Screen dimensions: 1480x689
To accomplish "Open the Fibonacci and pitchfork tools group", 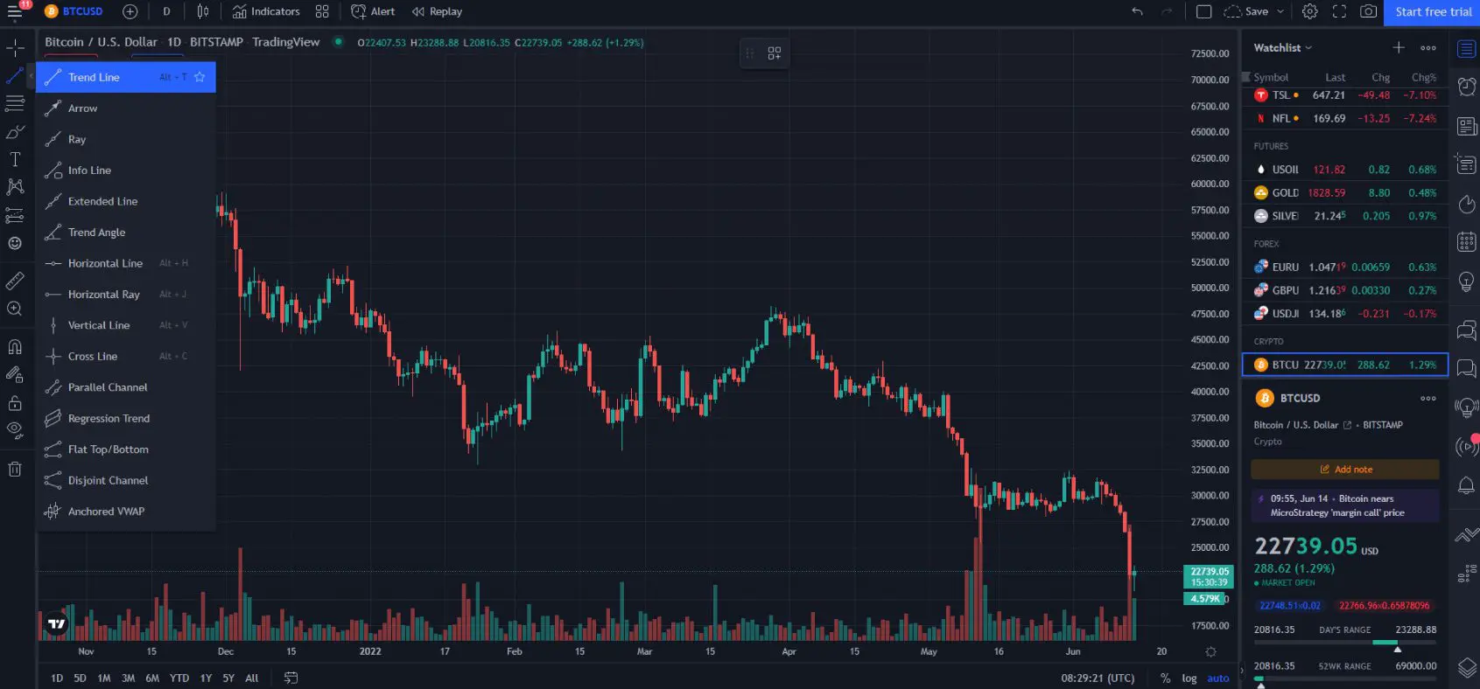I will pyautogui.click(x=15, y=103).
